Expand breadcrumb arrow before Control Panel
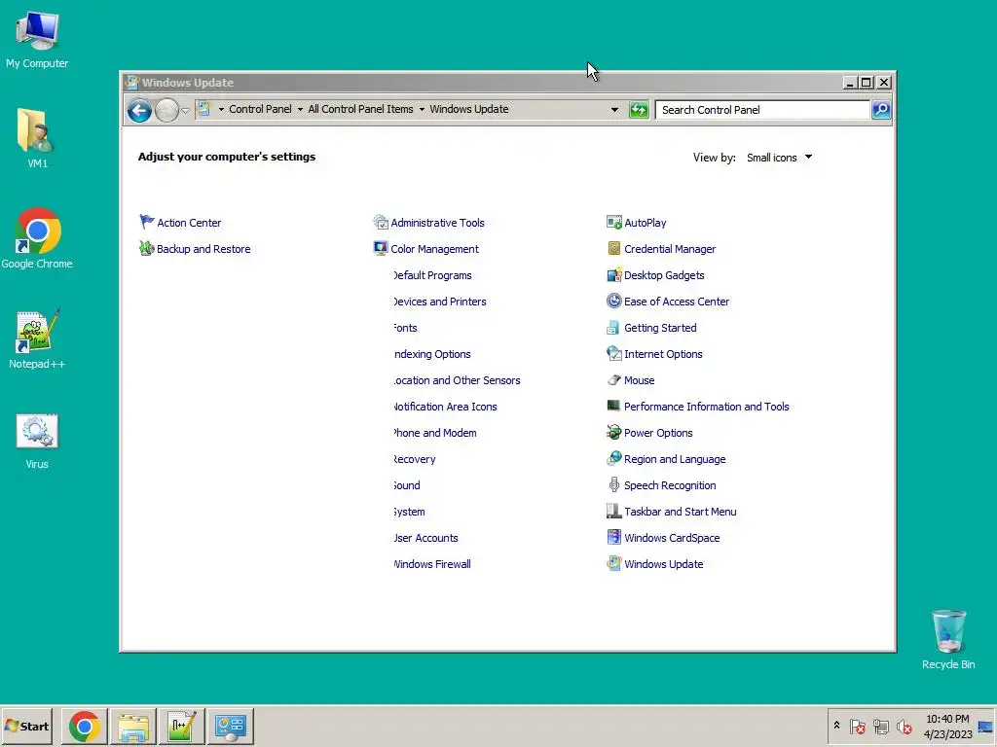Viewport: 997px width, 747px height. tap(221, 109)
